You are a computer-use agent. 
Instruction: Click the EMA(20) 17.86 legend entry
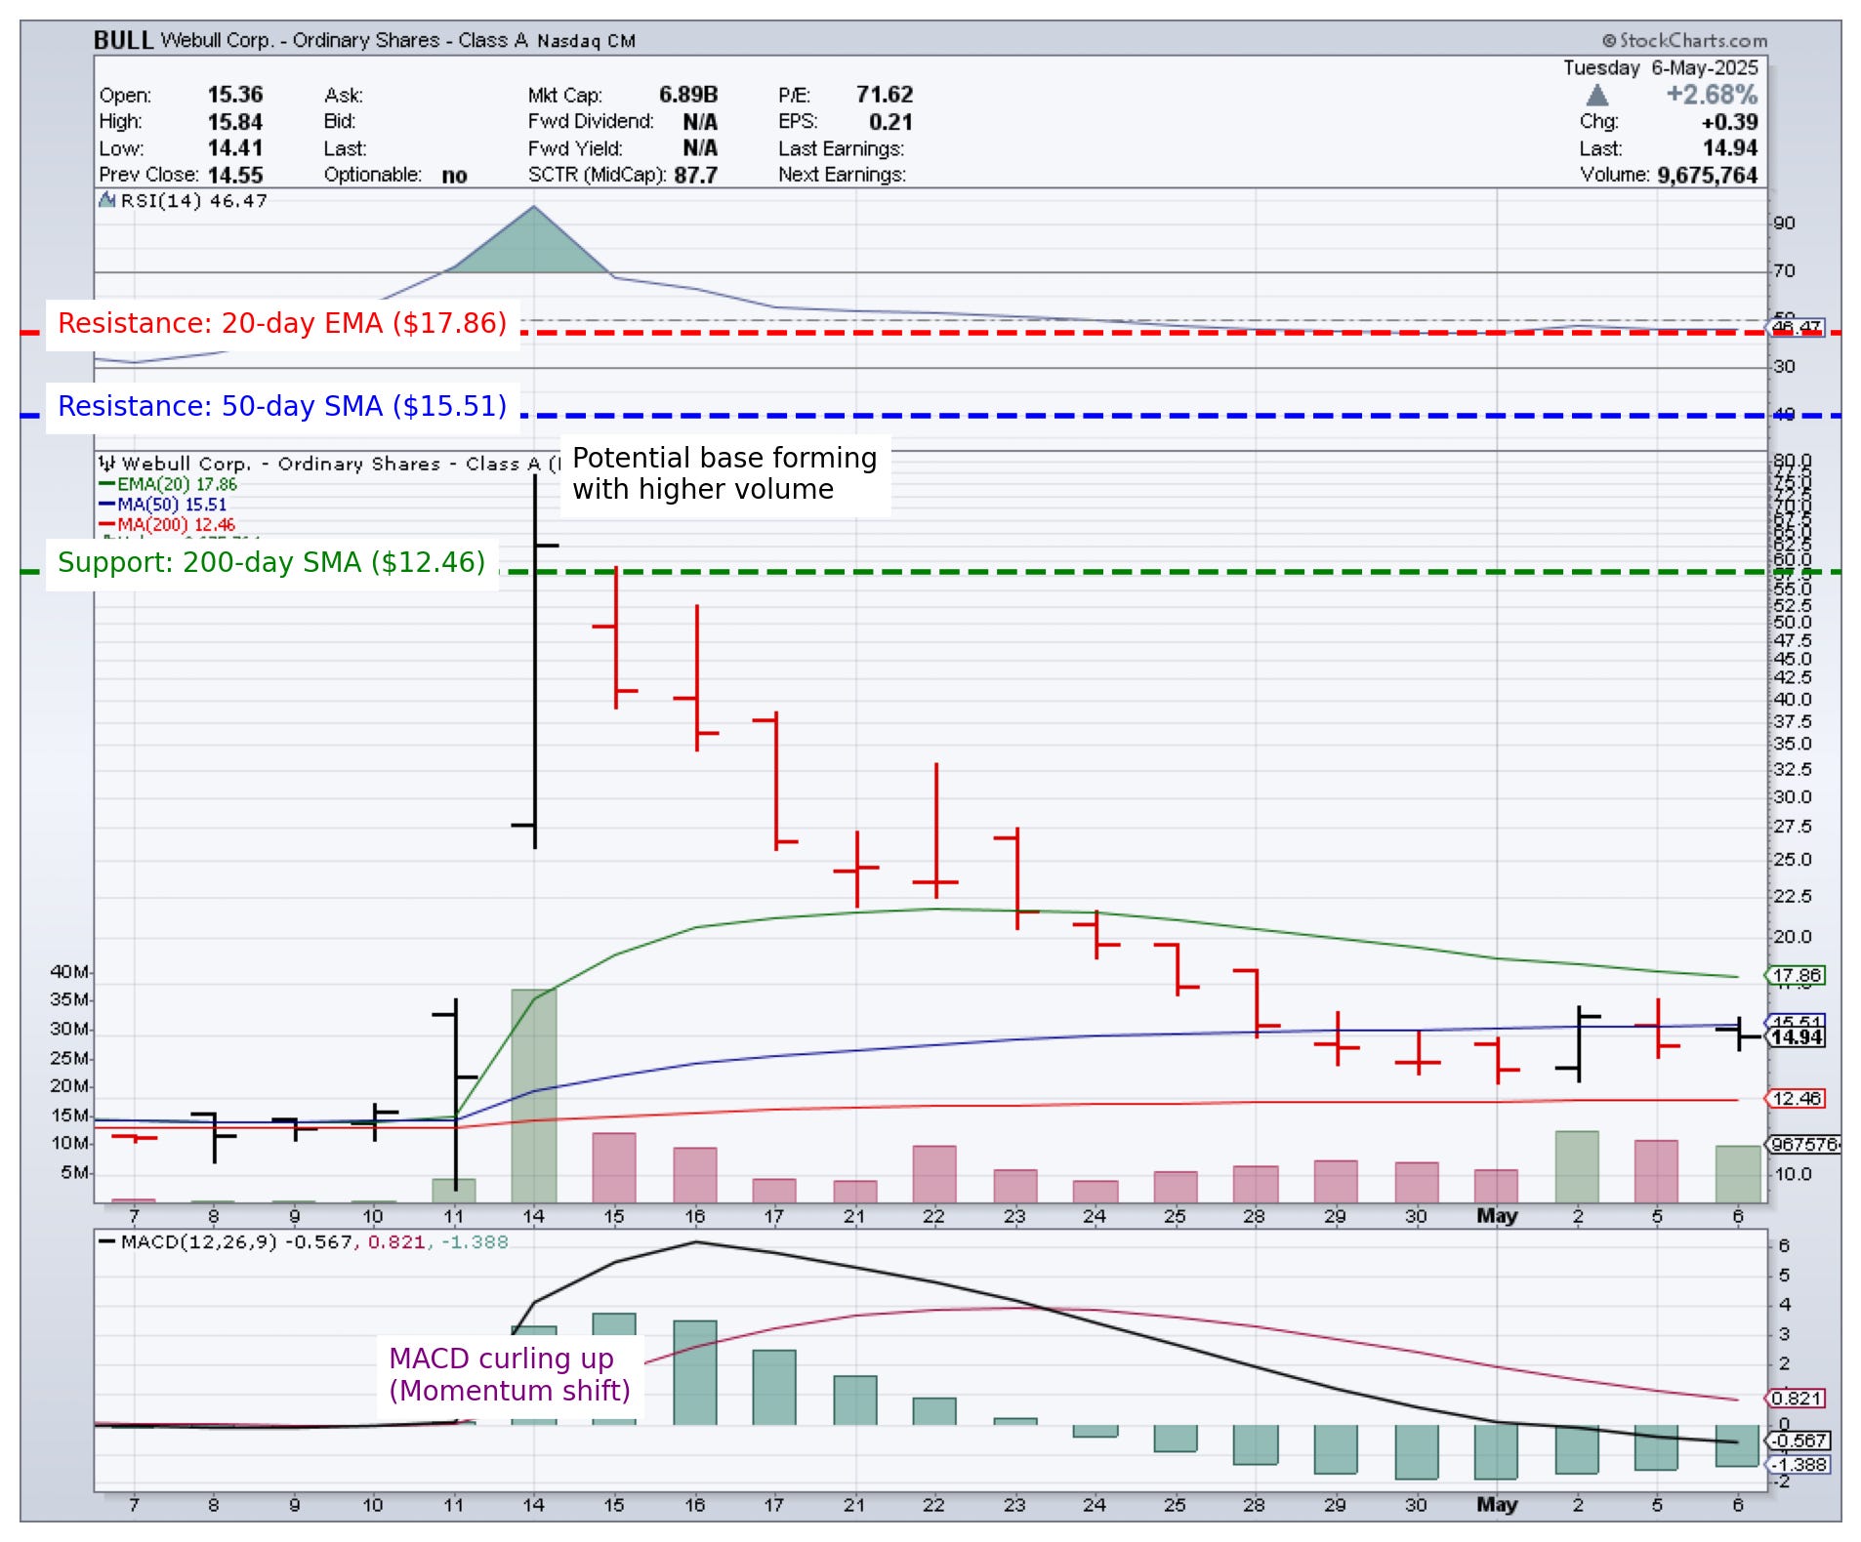coord(168,484)
